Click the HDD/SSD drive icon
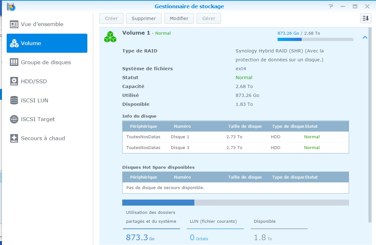The image size is (376, 245). point(14,81)
